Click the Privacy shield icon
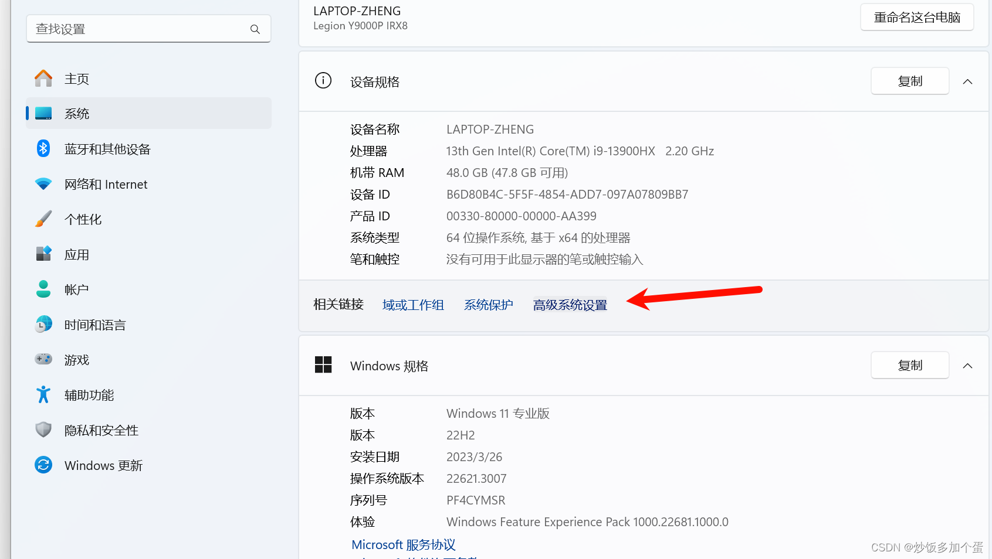Image resolution: width=992 pixels, height=559 pixels. point(43,430)
